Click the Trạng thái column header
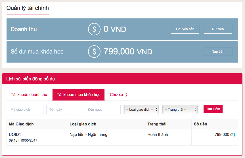Image resolution: width=245 pixels, height=158 pixels. tap(157, 124)
